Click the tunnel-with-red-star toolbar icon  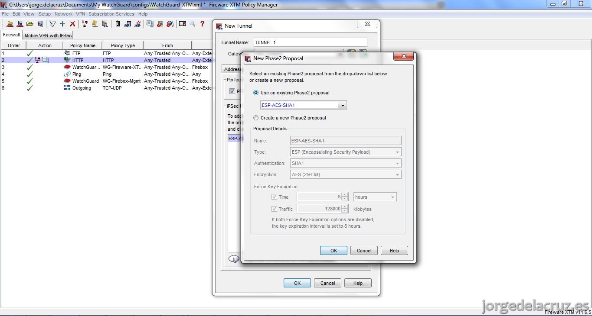tap(137, 24)
